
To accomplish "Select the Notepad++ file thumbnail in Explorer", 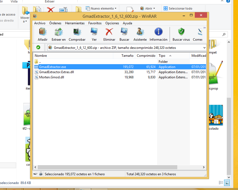I will [x=216, y=73].
